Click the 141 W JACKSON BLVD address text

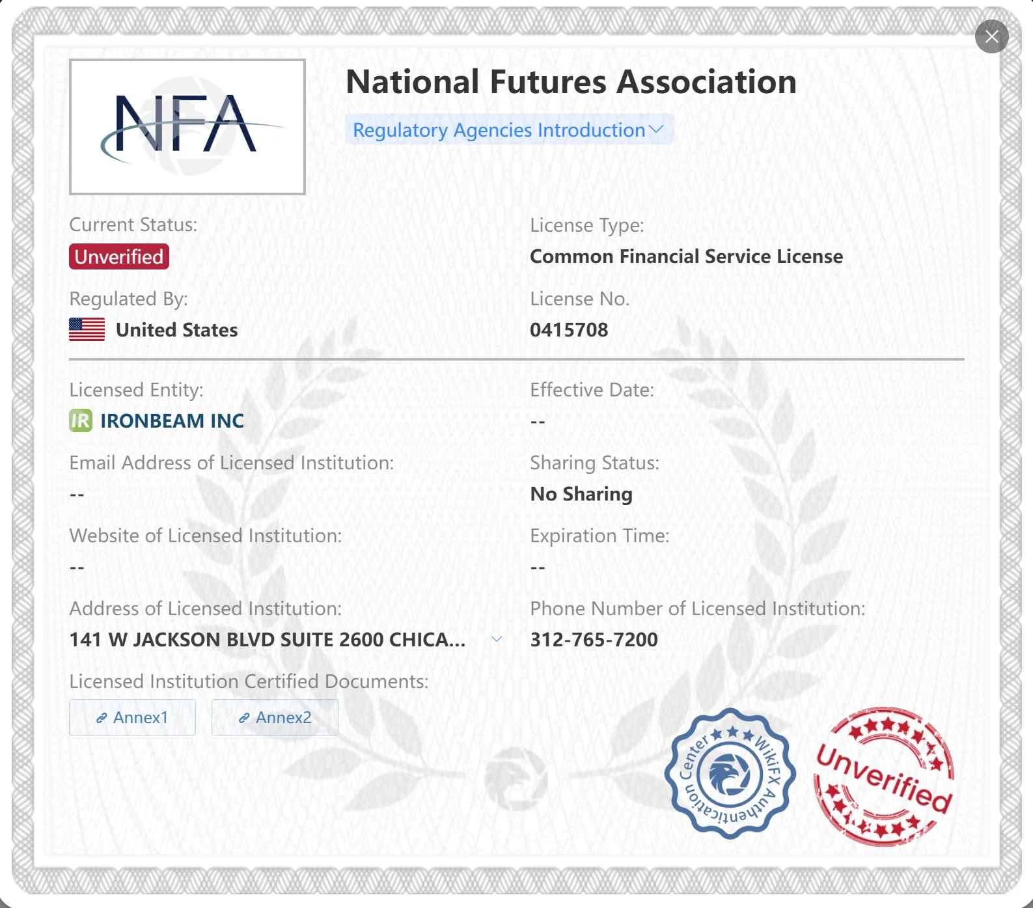pyautogui.click(x=268, y=639)
